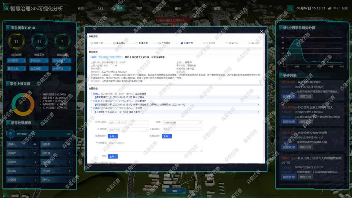Click the icon beside 事件处理状态 title
Image resolution: width=352 pixels, height=198 pixels.
pos(8,123)
